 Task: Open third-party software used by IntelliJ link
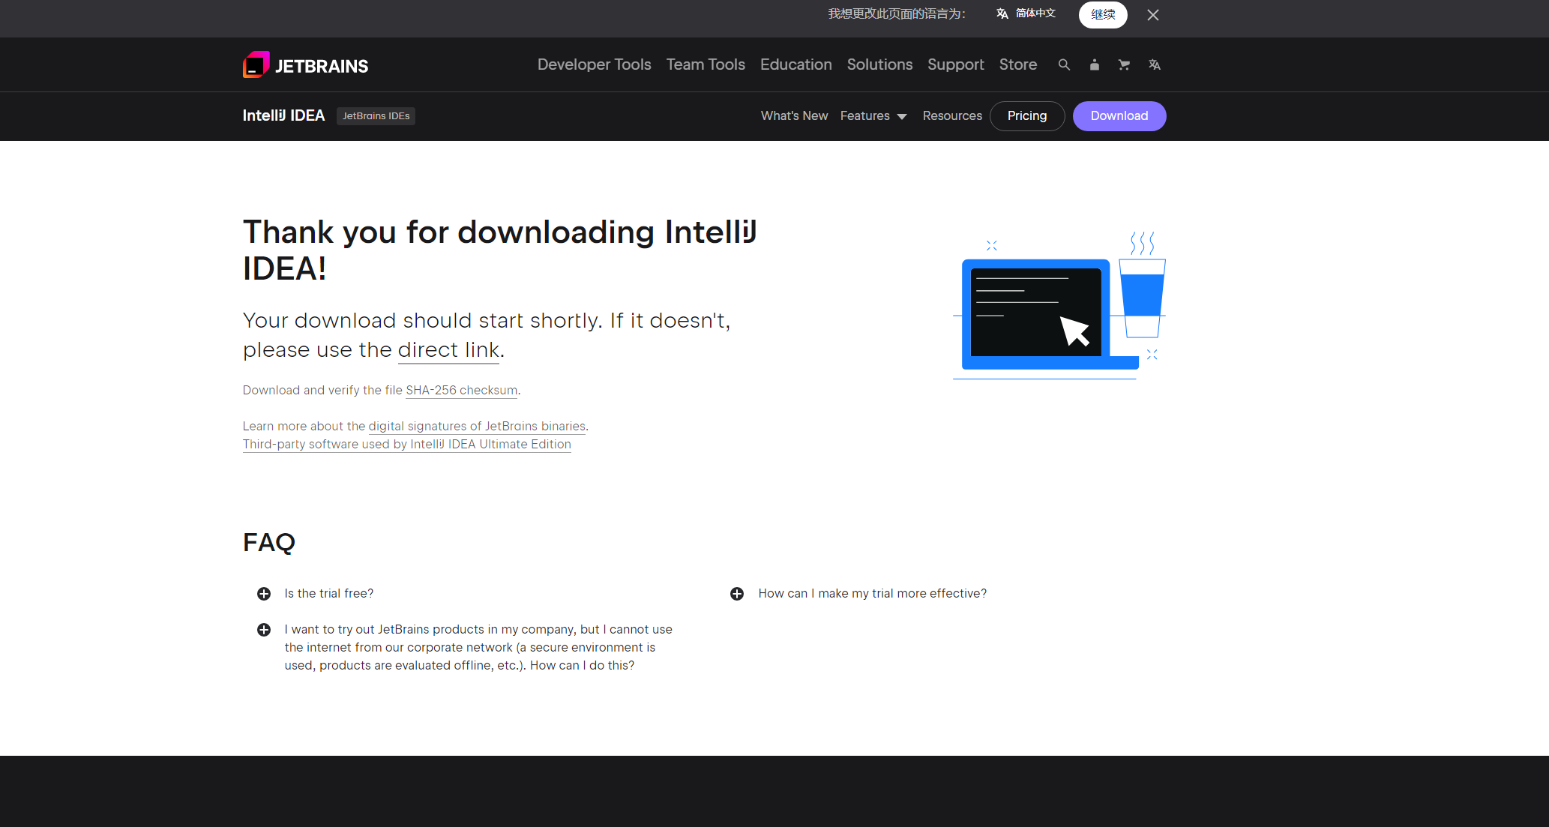point(407,445)
